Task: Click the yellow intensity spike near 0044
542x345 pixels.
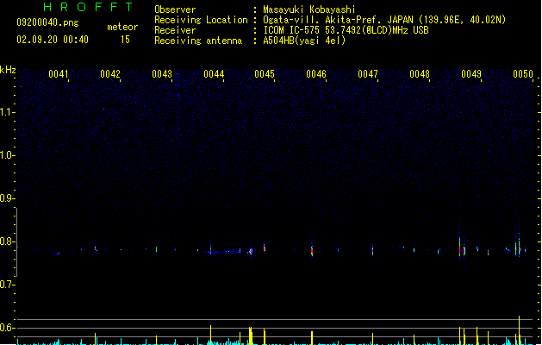Action: (210, 335)
